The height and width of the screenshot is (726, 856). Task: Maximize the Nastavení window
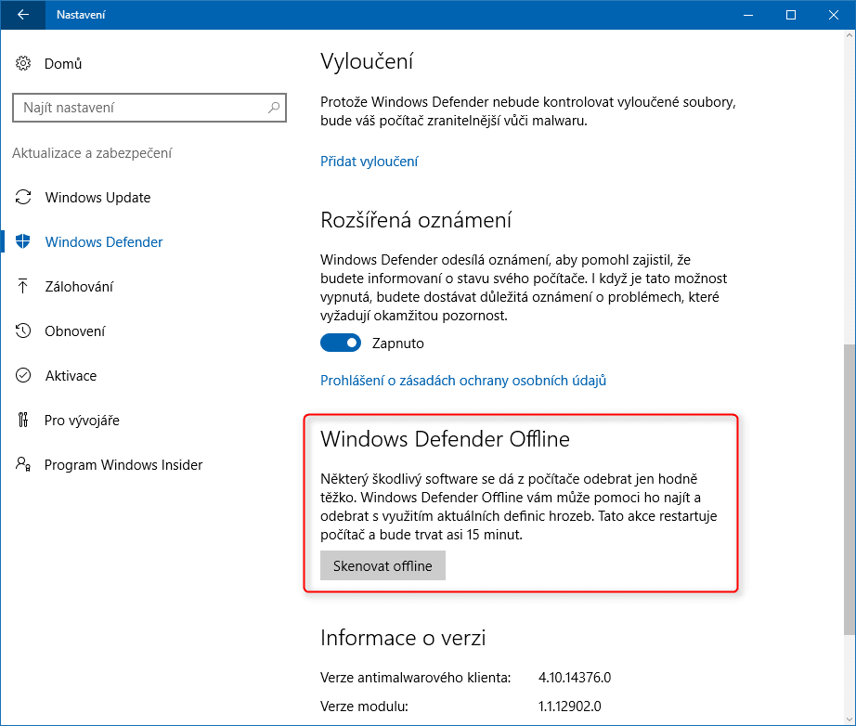click(790, 15)
